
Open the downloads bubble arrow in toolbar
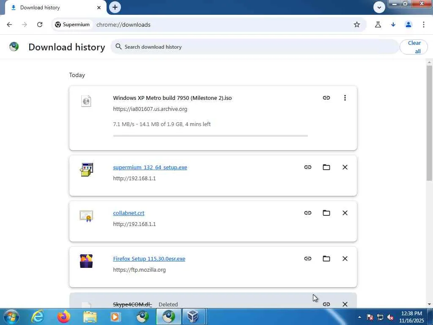tap(393, 25)
